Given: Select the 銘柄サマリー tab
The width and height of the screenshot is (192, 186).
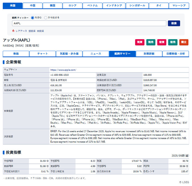Looking at the screenshot, I should [122, 54].
